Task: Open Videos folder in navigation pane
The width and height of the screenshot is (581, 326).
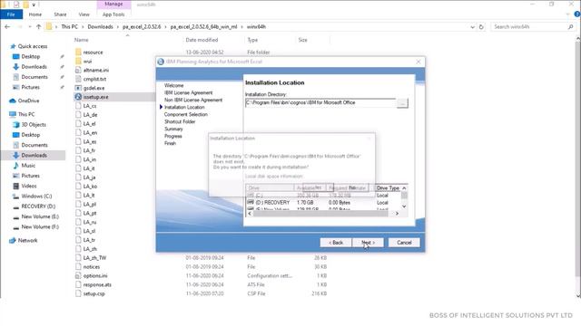Action: pyautogui.click(x=29, y=186)
